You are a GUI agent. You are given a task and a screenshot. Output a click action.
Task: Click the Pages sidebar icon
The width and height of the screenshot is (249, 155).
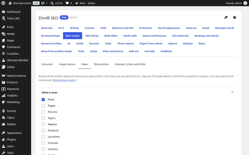pyautogui.click(x=3, y=41)
